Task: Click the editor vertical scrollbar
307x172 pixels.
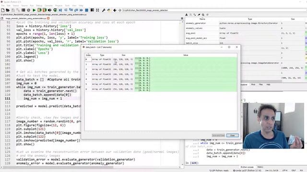Action: [x=182, y=93]
